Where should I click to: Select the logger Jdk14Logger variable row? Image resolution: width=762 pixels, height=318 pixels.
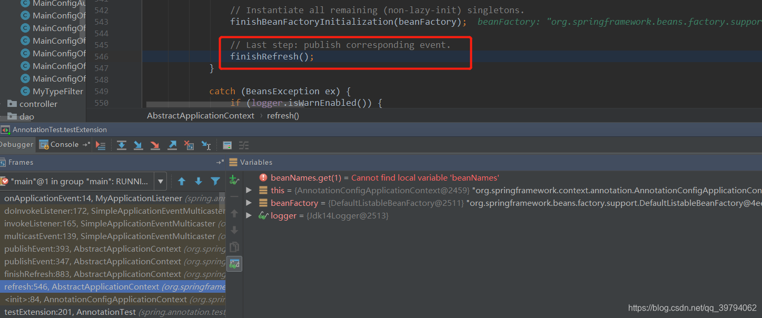pos(502,216)
